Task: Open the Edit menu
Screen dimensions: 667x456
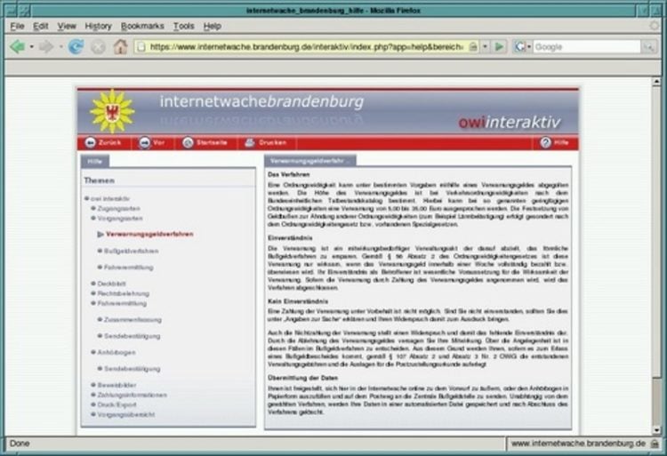Action: [x=40, y=26]
